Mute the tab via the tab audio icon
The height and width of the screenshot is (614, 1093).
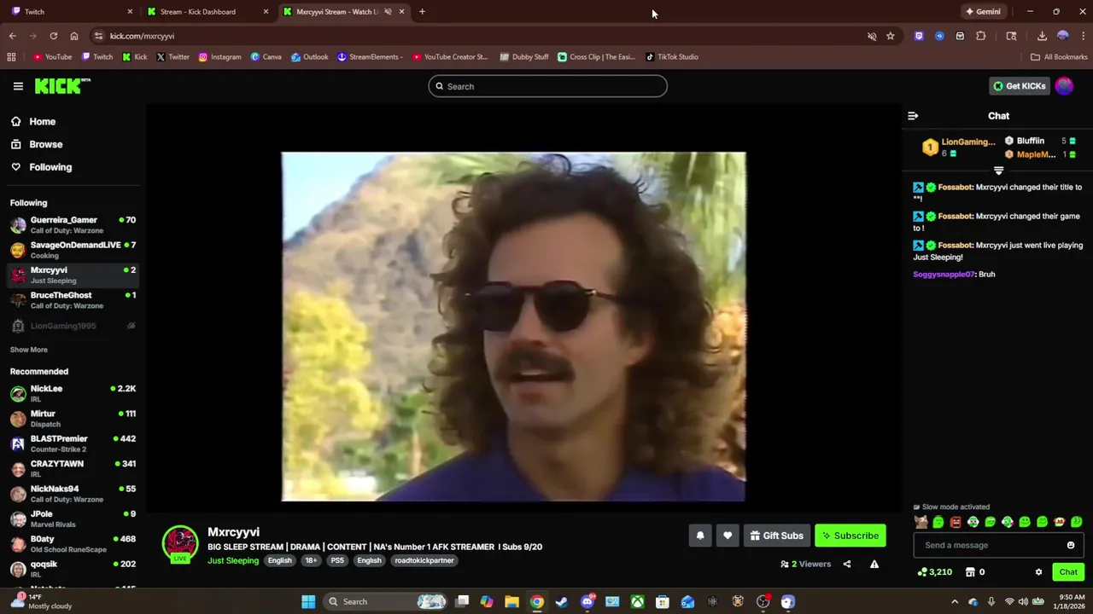tap(388, 12)
